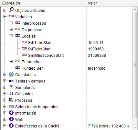Click the value 1900160 of $vlTicksStart
The image size is (138, 130).
[x=96, y=49]
